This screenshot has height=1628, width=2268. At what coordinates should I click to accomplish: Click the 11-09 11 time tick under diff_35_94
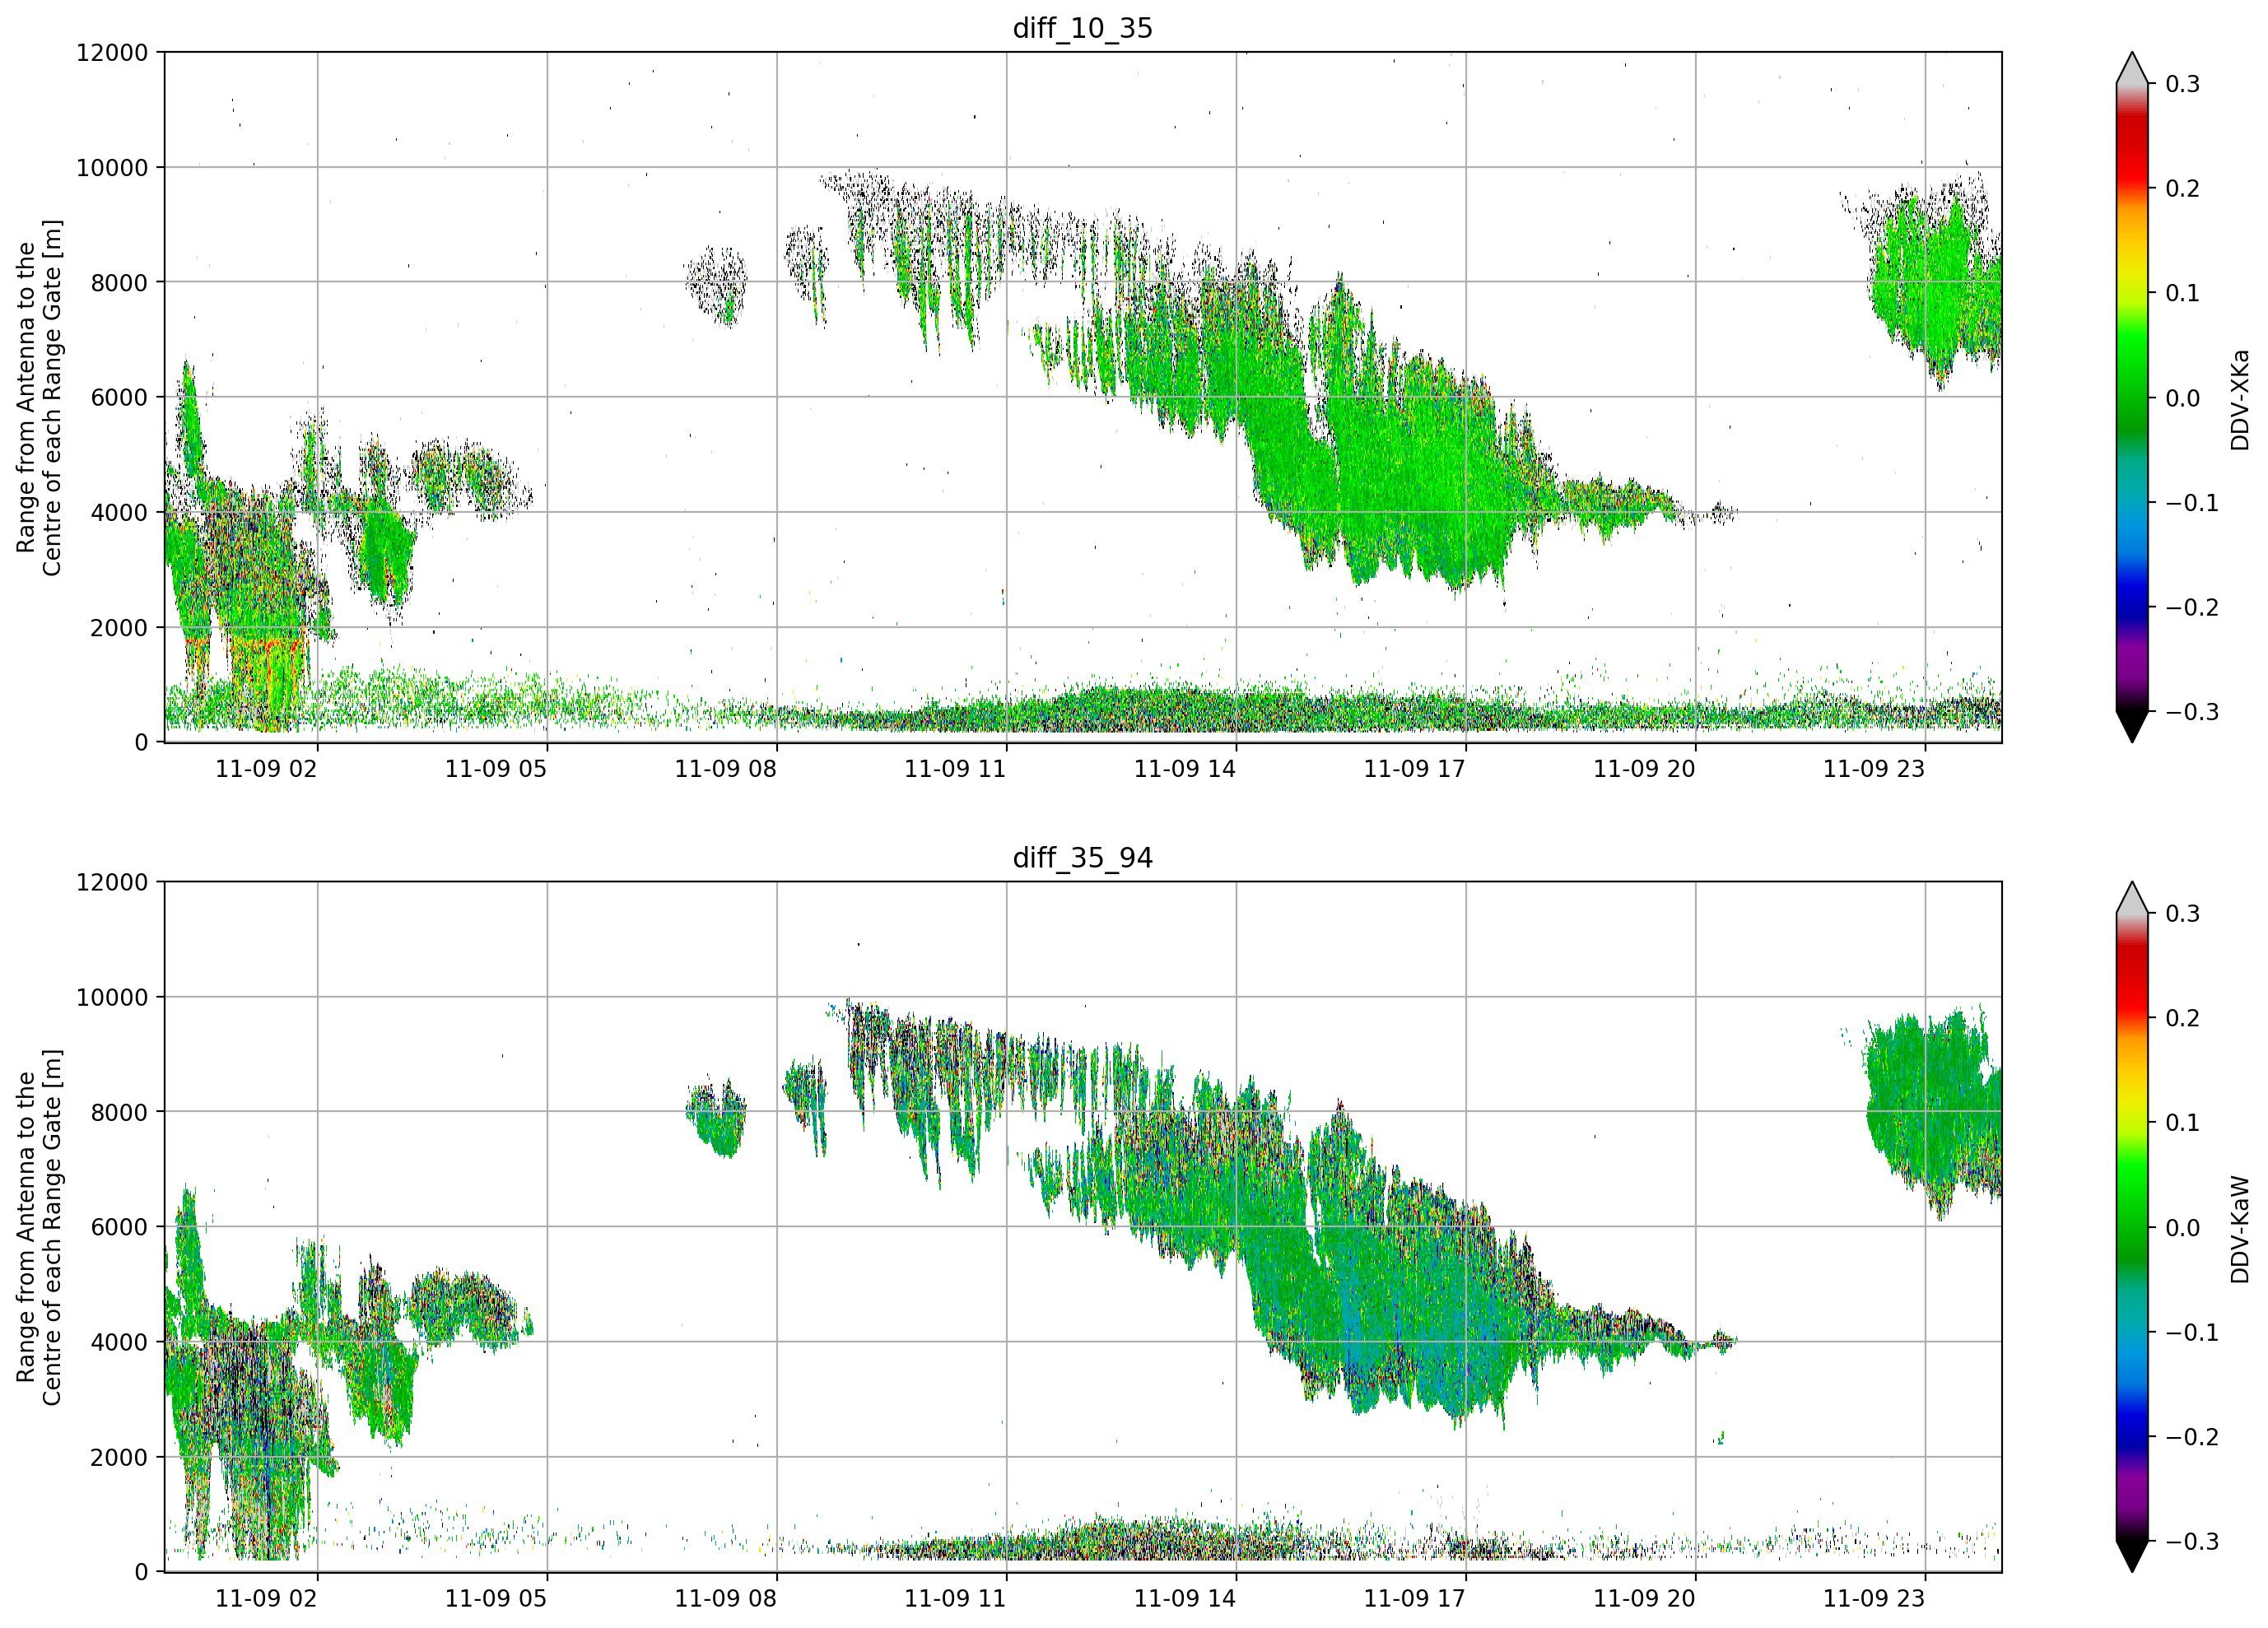tap(955, 1599)
